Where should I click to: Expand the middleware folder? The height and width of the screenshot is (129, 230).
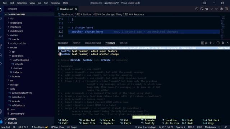[x=17, y=31]
